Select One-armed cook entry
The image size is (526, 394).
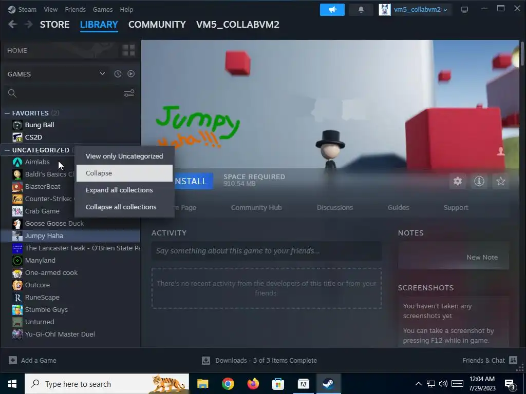point(70,273)
